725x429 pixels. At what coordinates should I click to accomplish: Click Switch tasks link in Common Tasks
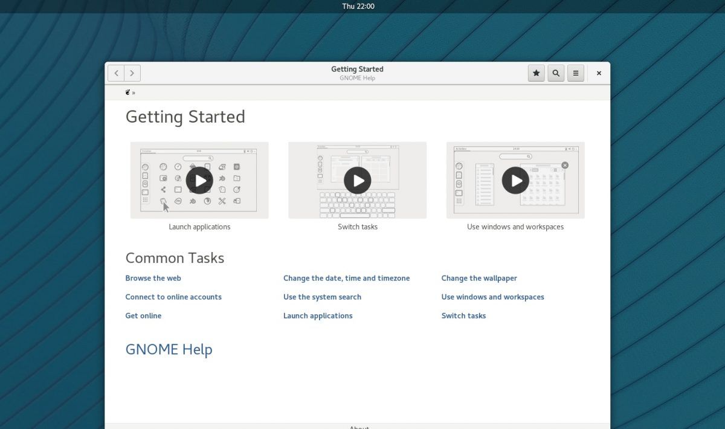click(x=463, y=315)
